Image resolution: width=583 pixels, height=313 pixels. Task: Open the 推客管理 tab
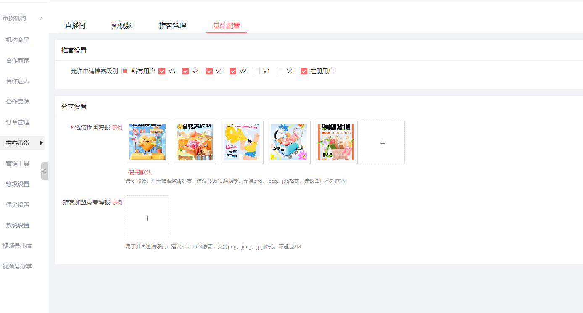[x=172, y=26]
